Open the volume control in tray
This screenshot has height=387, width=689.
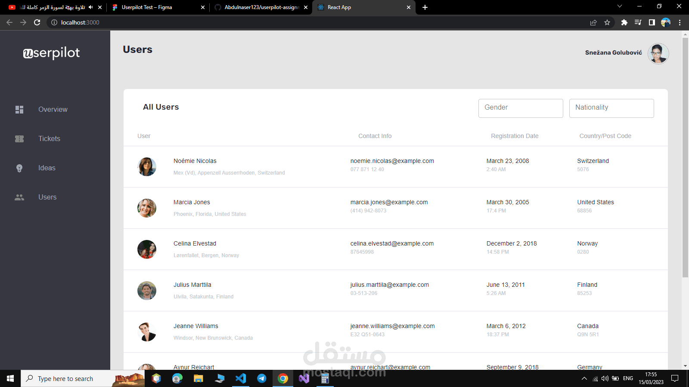pyautogui.click(x=605, y=378)
